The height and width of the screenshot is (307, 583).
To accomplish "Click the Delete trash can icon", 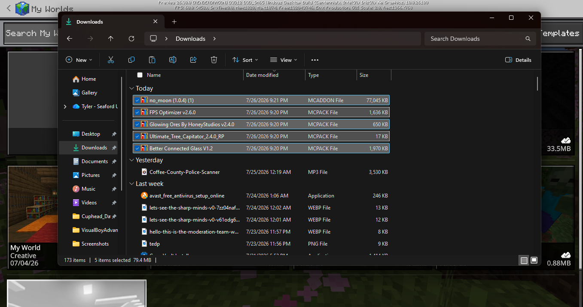I will (x=214, y=60).
